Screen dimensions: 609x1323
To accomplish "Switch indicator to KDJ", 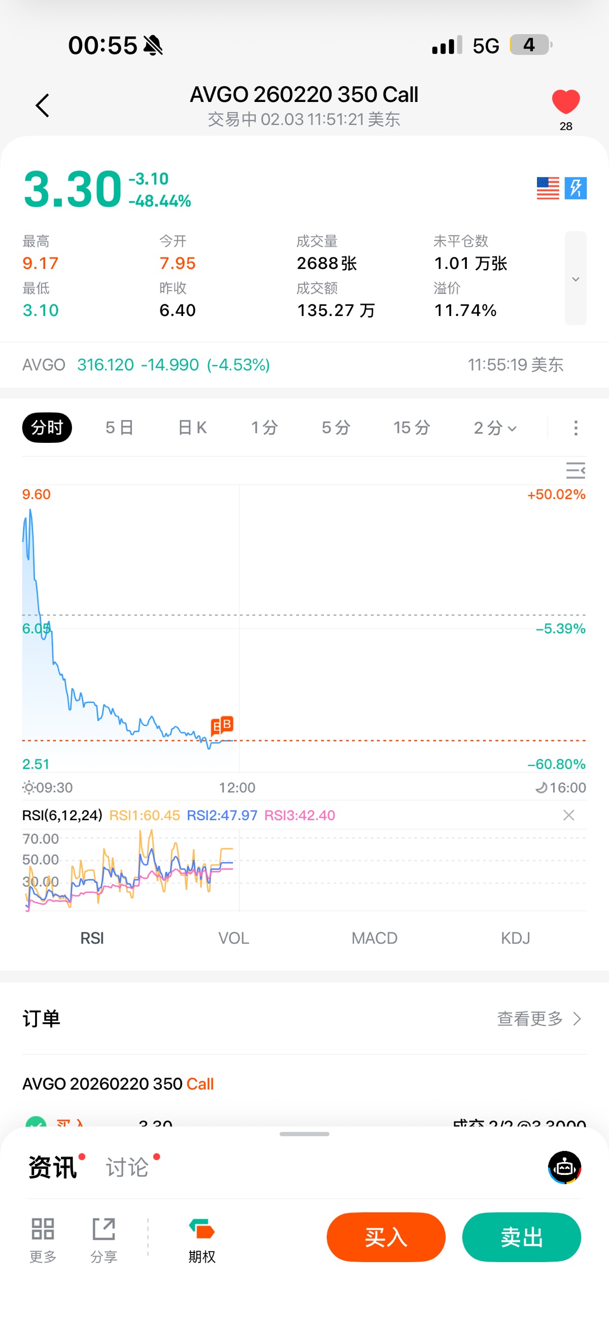I will 515,938.
